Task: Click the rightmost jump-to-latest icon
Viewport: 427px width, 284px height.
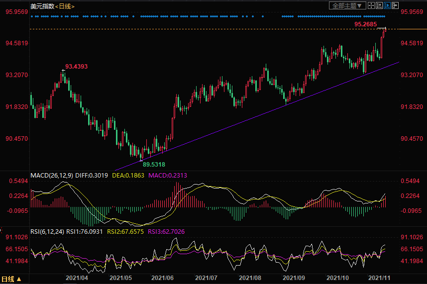Action: coord(395,5)
